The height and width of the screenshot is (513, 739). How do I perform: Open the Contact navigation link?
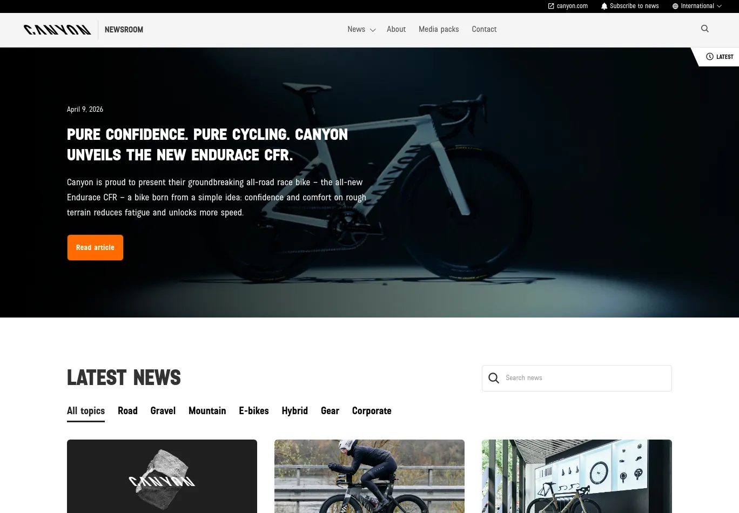click(x=484, y=29)
